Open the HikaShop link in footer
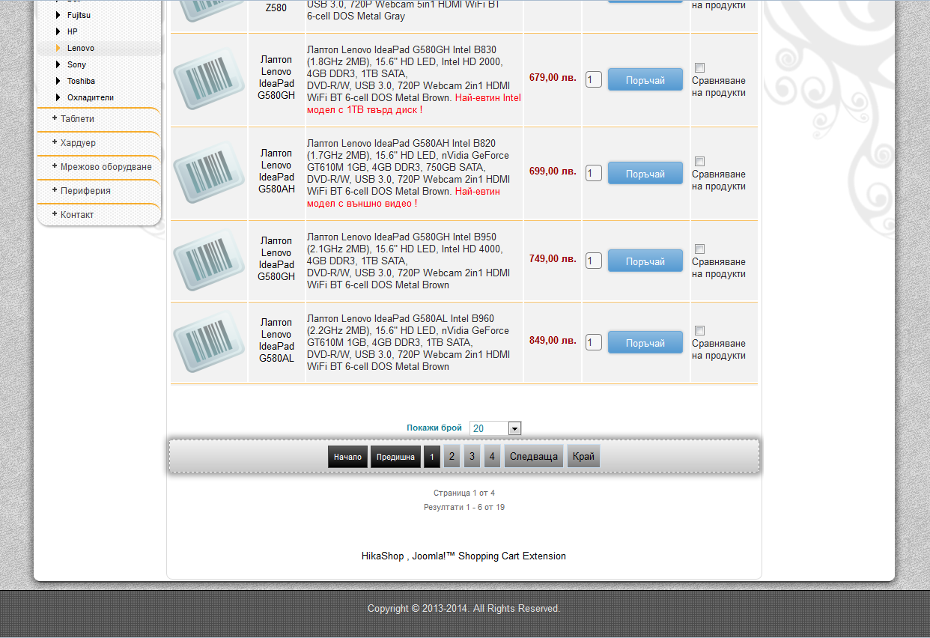 (x=382, y=556)
